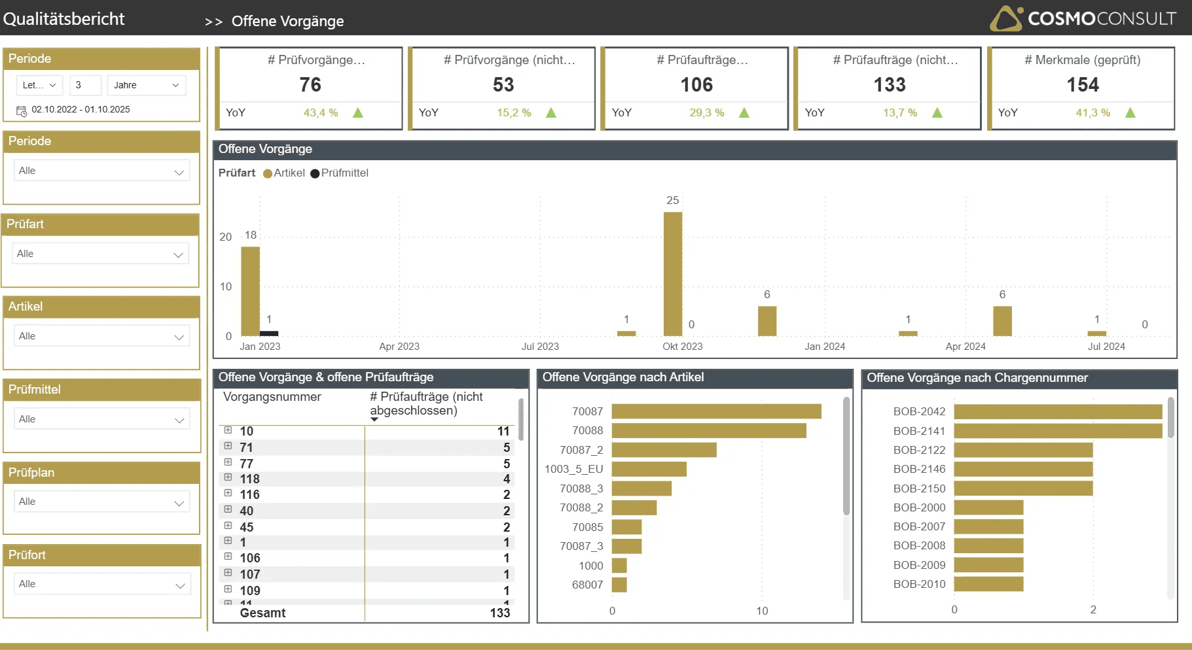Screen dimensions: 1192x650
Task: Click the black Prüfmittel bar in Jan 2023
Action: (269, 334)
